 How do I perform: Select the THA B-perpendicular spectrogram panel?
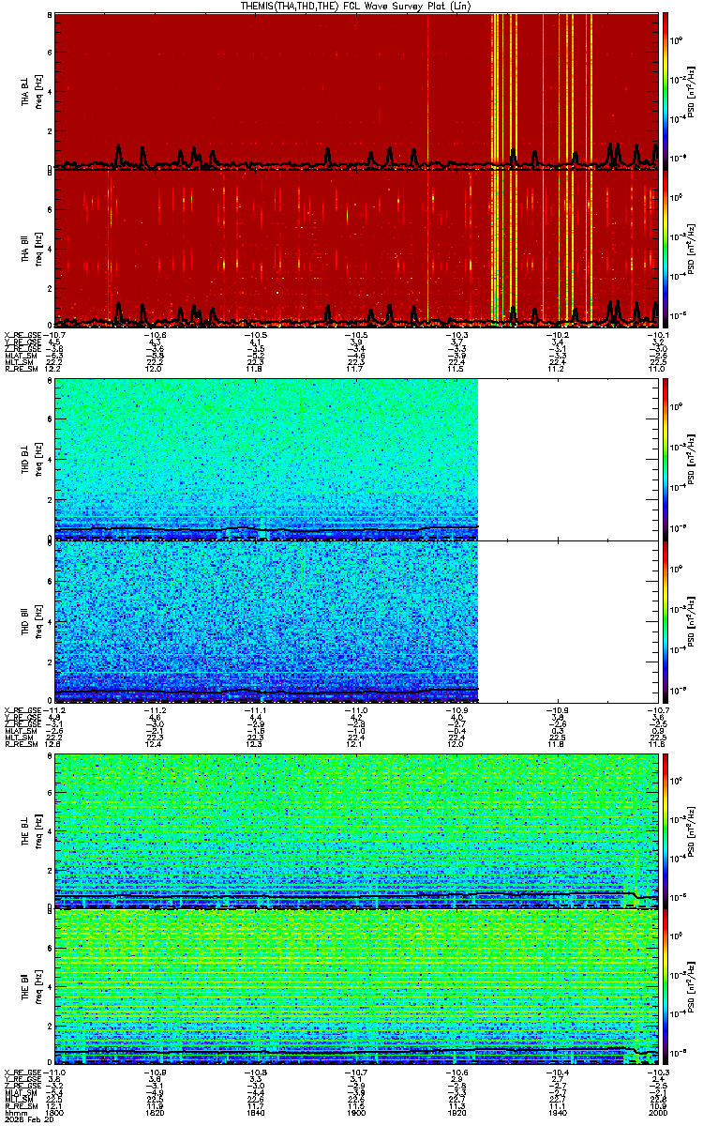coord(356,91)
